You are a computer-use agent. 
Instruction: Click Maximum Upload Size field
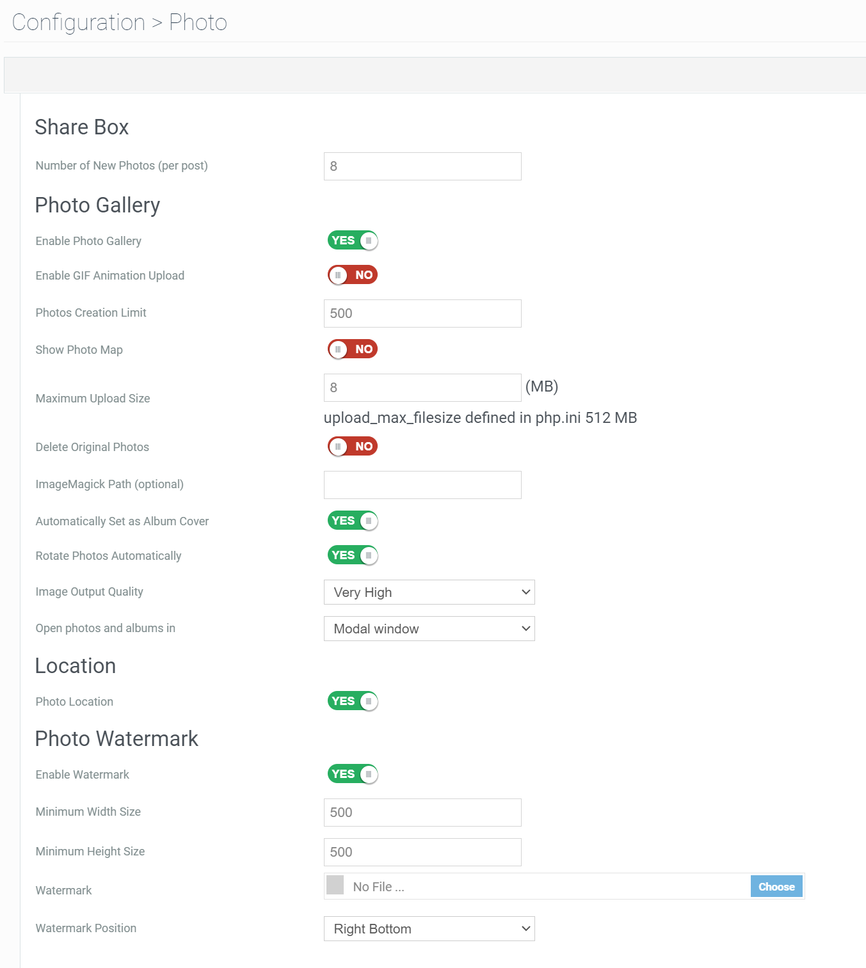pos(422,388)
